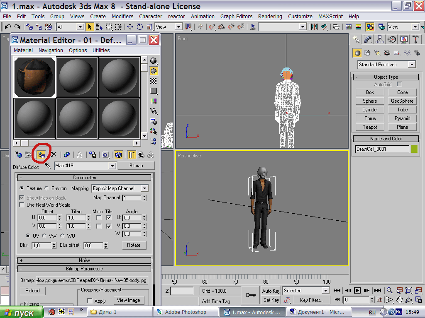Viewport: 425px width, 318px height.
Task: Open the MAXScript menu
Action: (x=330, y=16)
